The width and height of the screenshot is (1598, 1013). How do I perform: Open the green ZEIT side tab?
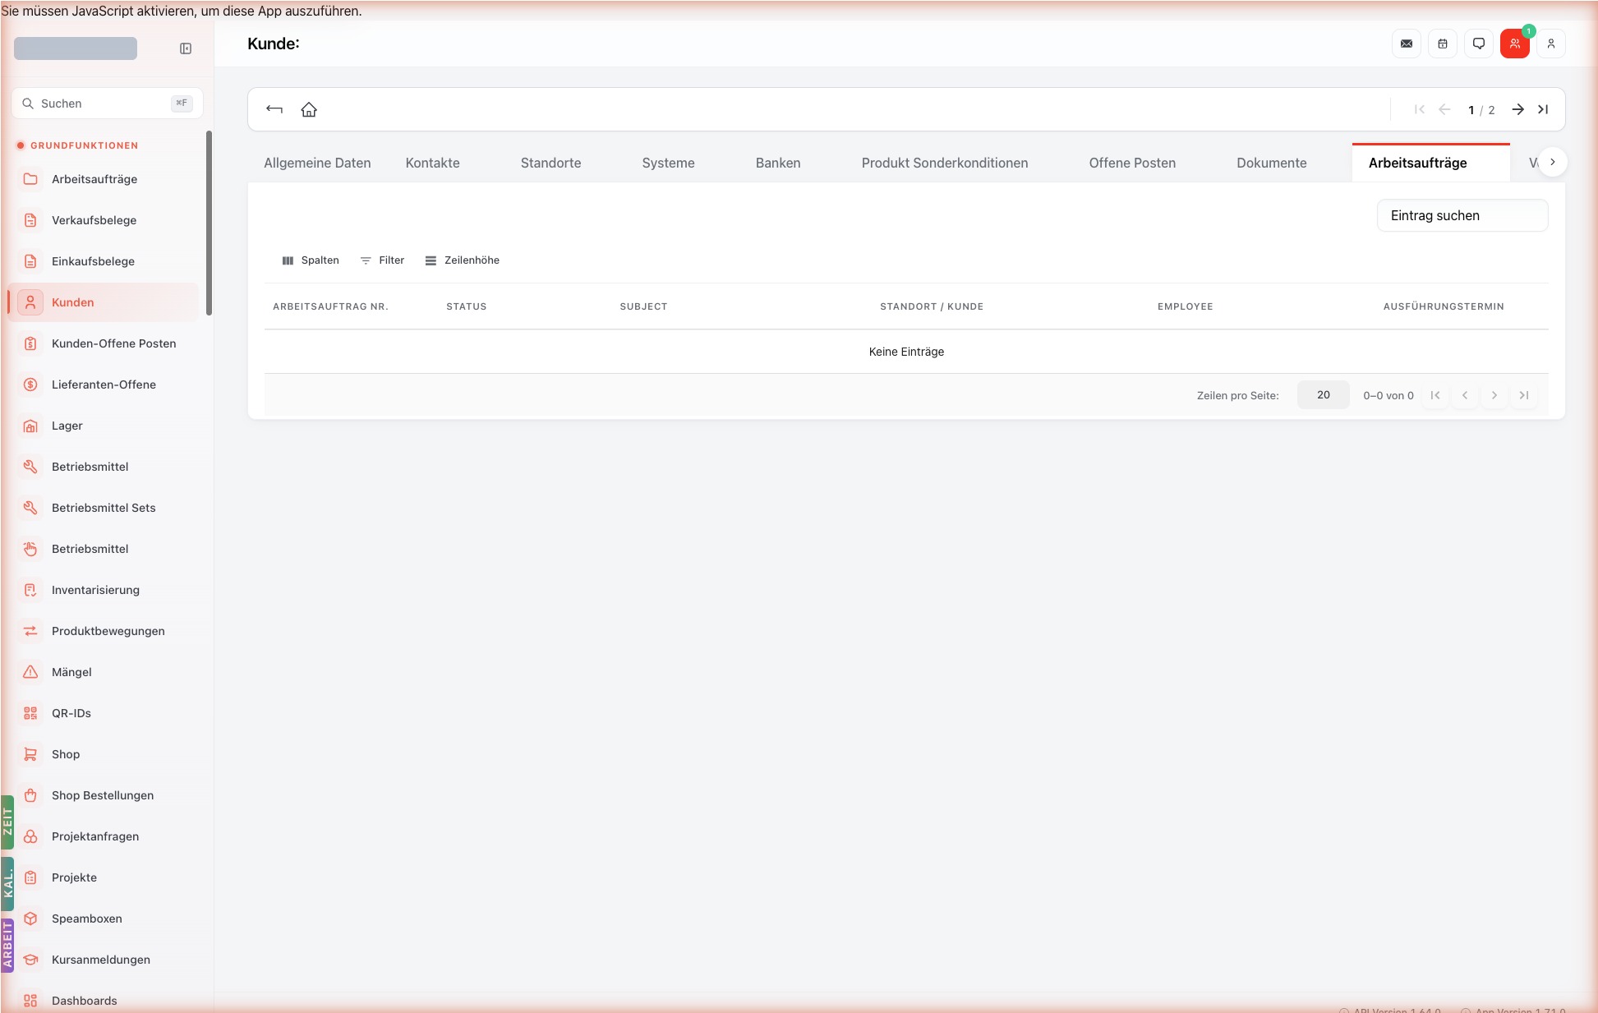click(x=7, y=822)
